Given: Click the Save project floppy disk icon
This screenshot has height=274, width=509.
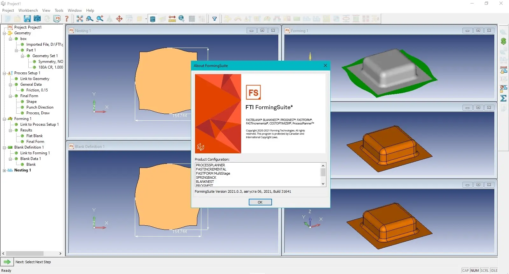Looking at the screenshot, I should [27, 19].
